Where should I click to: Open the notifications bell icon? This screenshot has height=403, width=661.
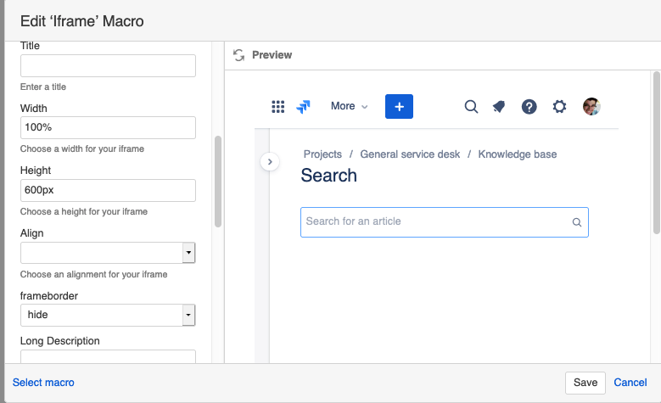pyautogui.click(x=499, y=107)
